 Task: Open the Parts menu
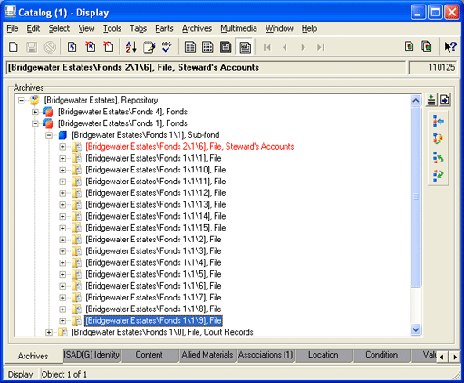[x=164, y=28]
